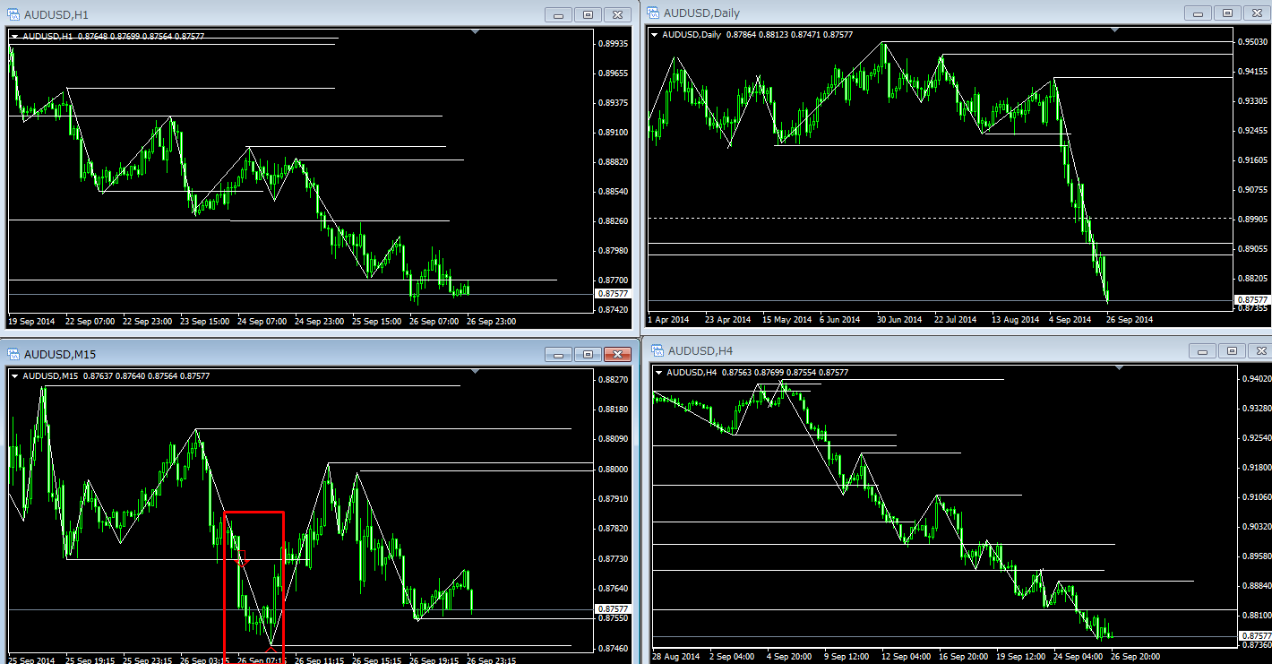
Task: Expand the arrow beside AUDUSD,H4 chart label
Action: (659, 372)
